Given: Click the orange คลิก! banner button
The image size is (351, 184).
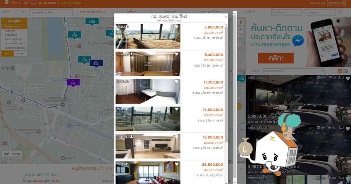Looking at the screenshot, I should (276, 58).
